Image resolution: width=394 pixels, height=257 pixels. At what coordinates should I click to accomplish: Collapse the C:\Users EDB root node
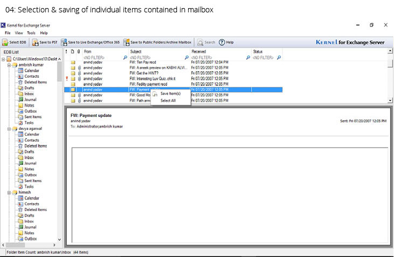[x=3, y=59]
